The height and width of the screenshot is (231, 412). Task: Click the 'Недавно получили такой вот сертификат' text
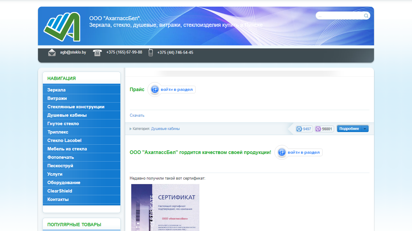[167, 178]
